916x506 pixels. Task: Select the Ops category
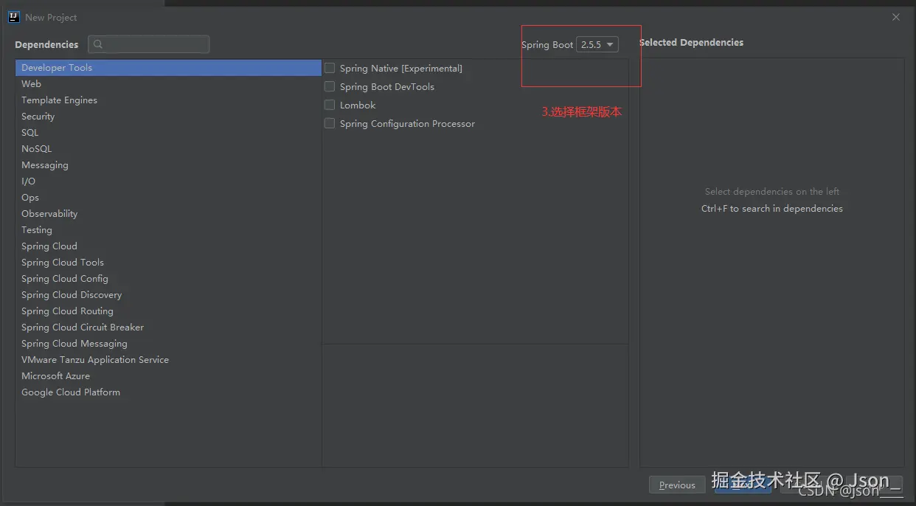tap(168, 197)
